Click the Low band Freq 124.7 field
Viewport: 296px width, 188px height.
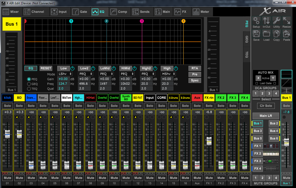63,84
